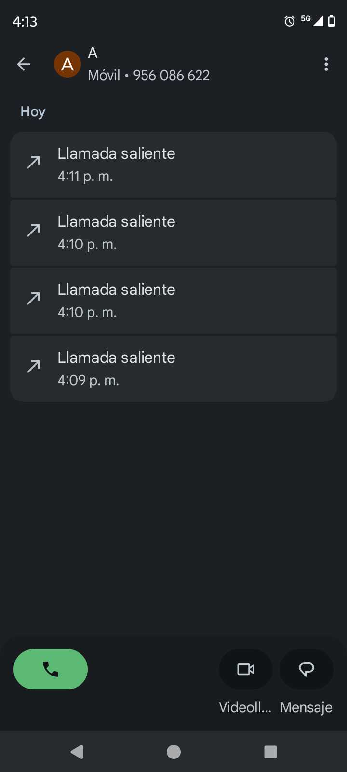Screen dimensions: 347x772
Task: Tap the contact name A in header
Action: 93,53
